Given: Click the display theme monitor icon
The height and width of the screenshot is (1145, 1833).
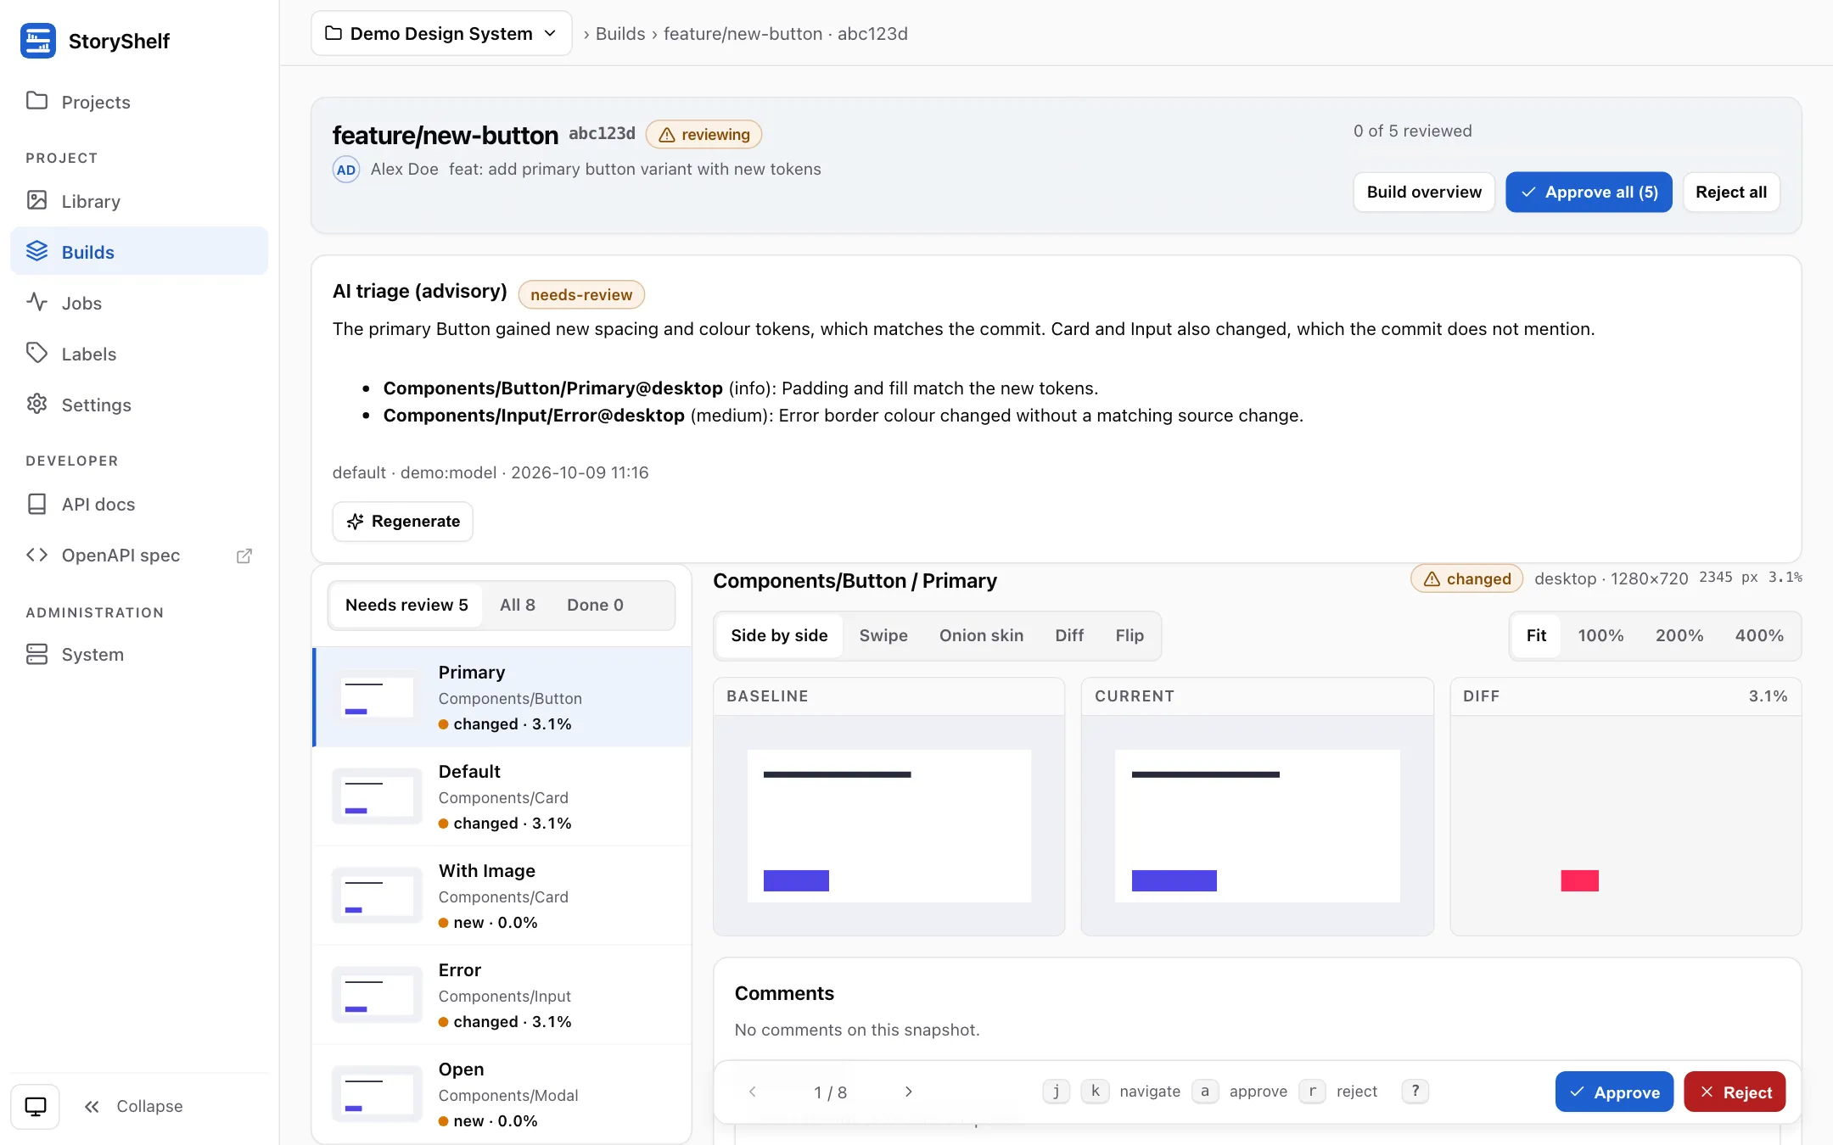Looking at the screenshot, I should click(36, 1106).
